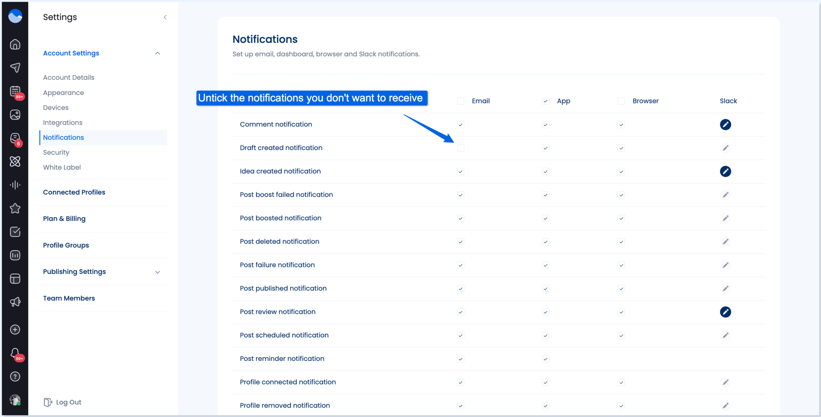Open the Home icon in left sidebar
The image size is (821, 417).
[15, 44]
